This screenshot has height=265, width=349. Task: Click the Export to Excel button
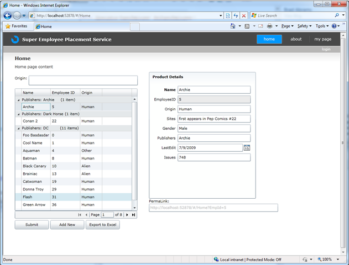coord(102,225)
